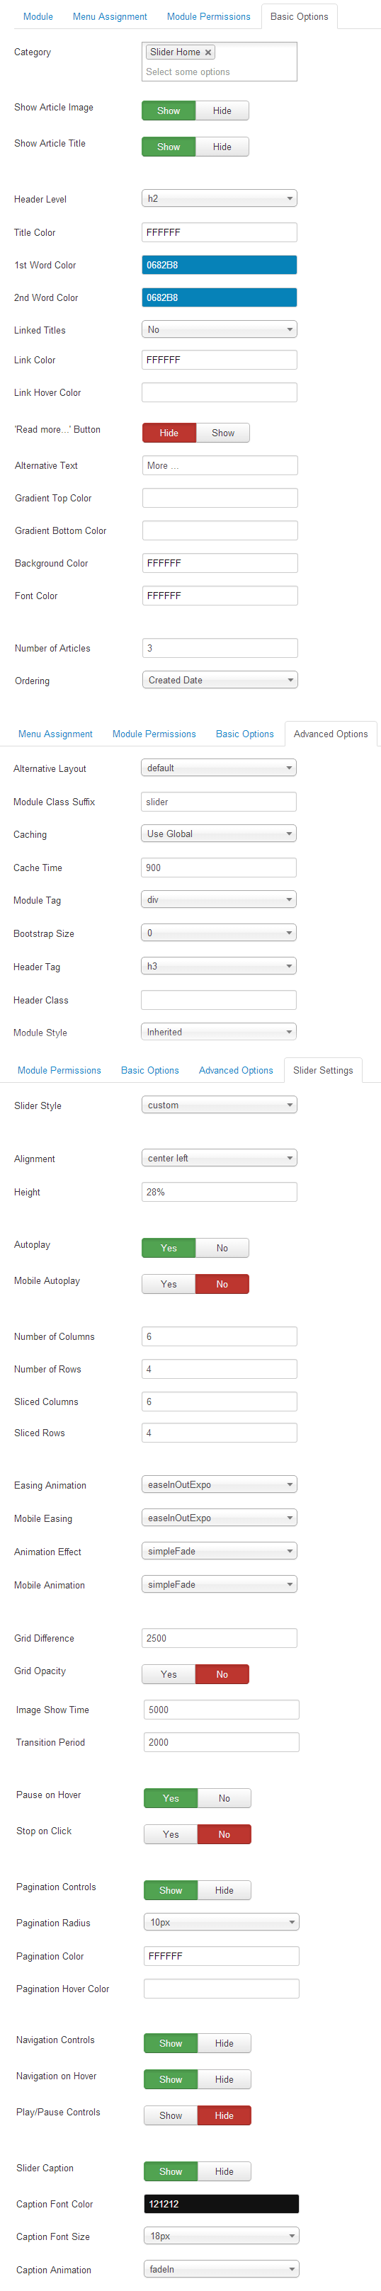This screenshot has width=381, height=2291.
Task: Remove the Slider Home category tag
Action: click(207, 52)
